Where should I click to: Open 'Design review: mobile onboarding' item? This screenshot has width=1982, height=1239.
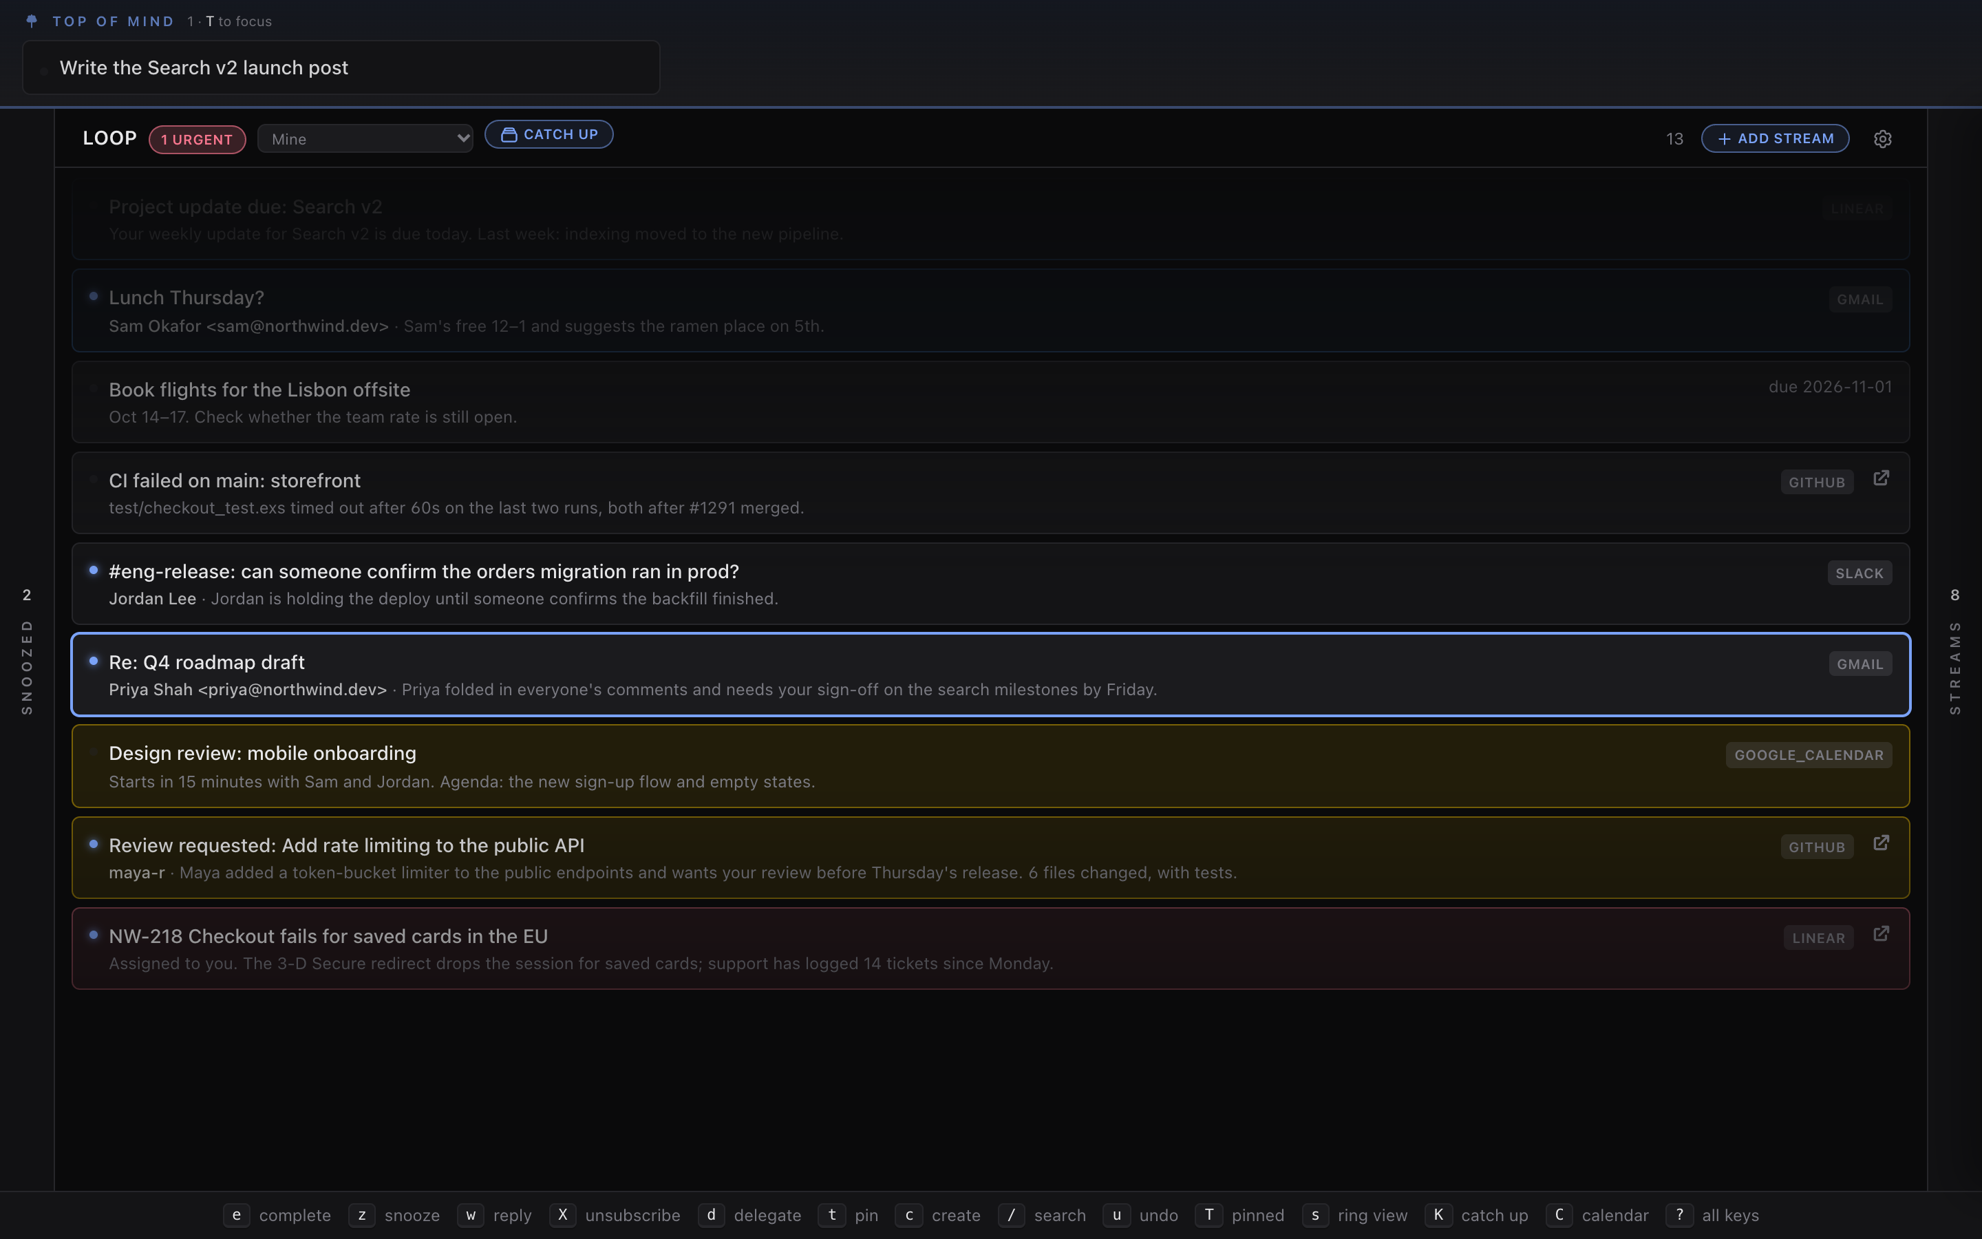click(990, 766)
